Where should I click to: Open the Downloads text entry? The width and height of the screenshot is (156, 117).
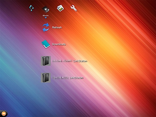pyautogui.click(x=59, y=44)
